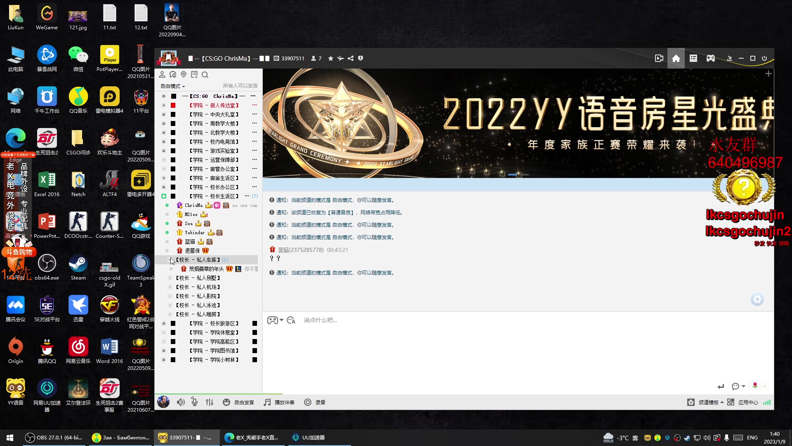
Task: Click the channel ID 33907511 in title bar
Action: [x=293, y=58]
